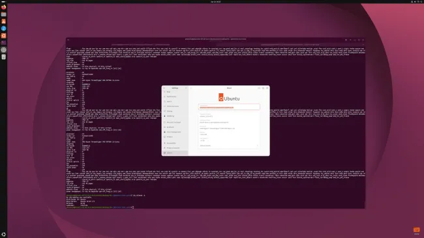Click the Processor value on About page

click(x=217, y=128)
